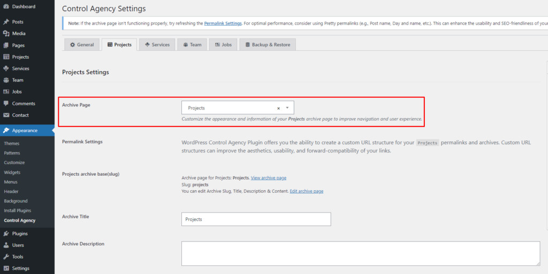Click the Jobs sidebar menu icon

tap(6, 92)
